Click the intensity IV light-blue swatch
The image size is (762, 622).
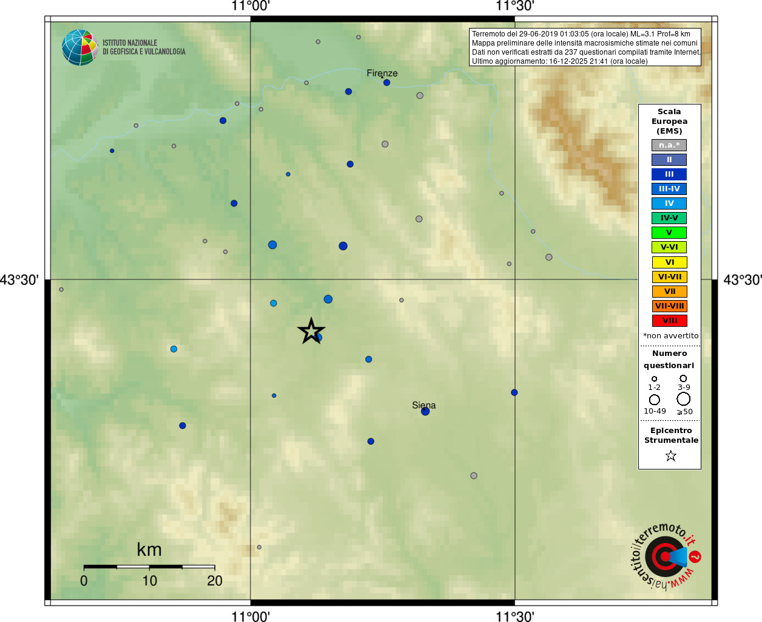click(669, 203)
